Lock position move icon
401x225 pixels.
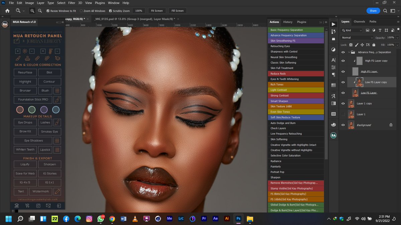pyautogui.click(x=362, y=45)
